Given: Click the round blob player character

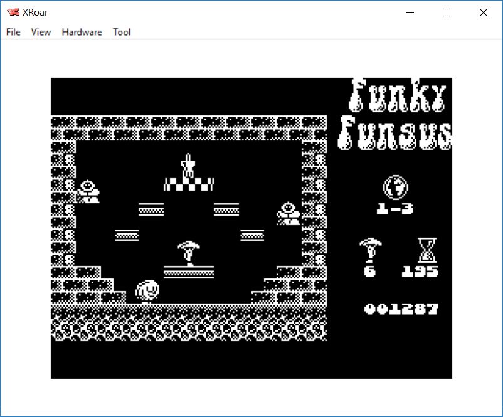Looking at the screenshot, I should click(148, 291).
